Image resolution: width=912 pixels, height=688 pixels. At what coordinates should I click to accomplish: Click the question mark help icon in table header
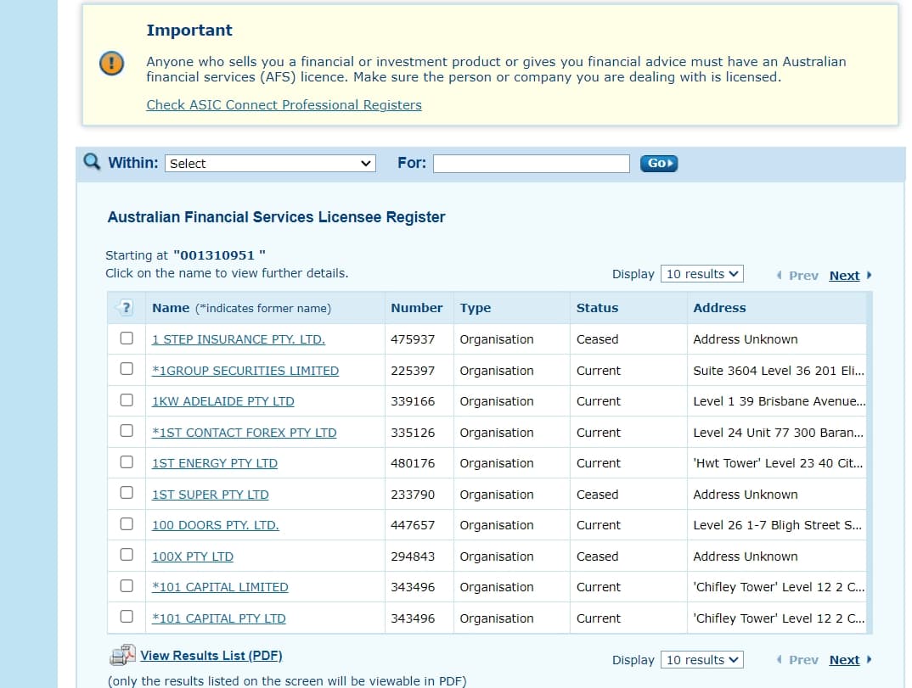point(126,307)
